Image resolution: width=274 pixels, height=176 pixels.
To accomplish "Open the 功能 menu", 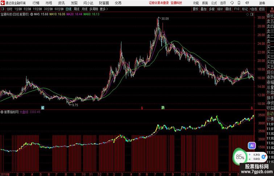I will click(x=196, y=3).
